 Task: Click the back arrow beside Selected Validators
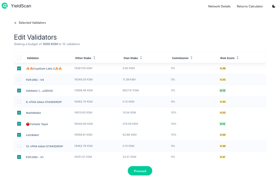[16, 23]
